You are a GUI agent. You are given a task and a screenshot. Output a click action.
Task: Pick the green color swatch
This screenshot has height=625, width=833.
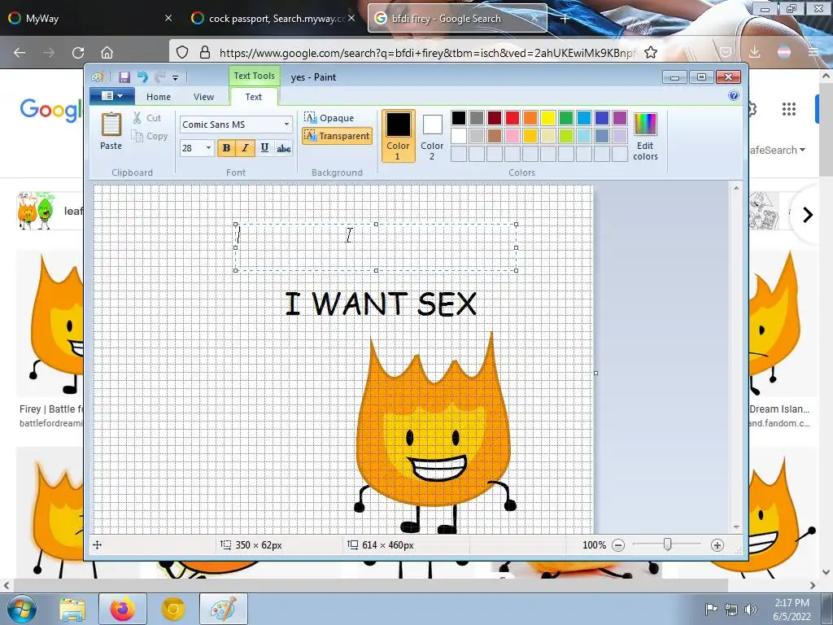[x=566, y=118]
